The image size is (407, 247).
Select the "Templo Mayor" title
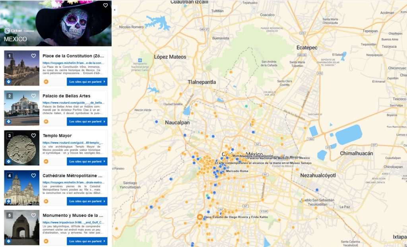tap(57, 136)
